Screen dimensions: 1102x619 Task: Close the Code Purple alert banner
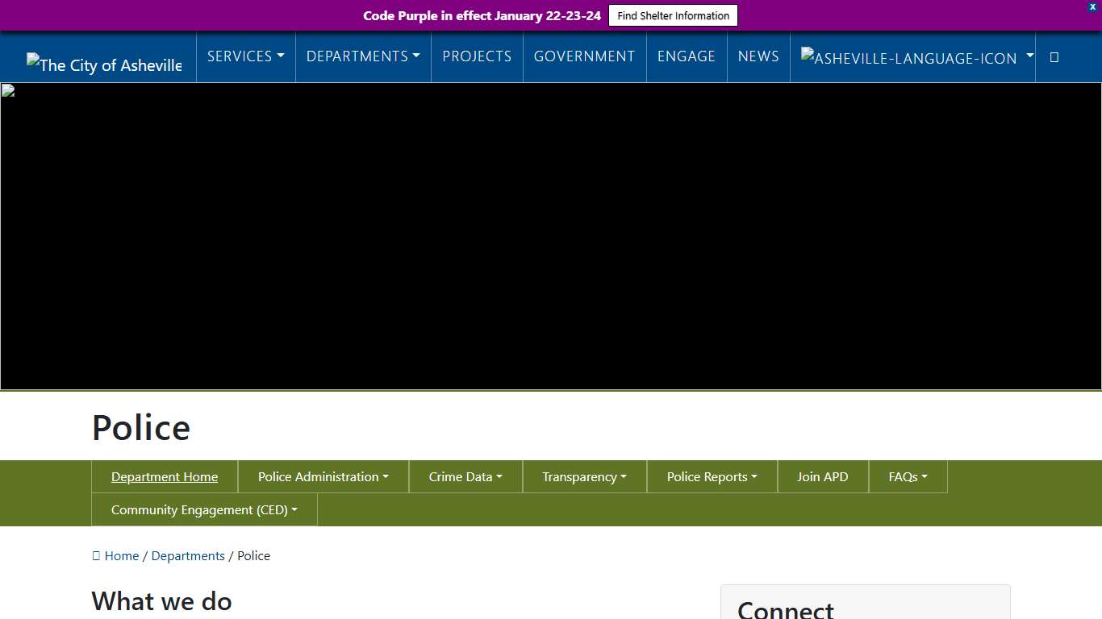tap(1092, 6)
